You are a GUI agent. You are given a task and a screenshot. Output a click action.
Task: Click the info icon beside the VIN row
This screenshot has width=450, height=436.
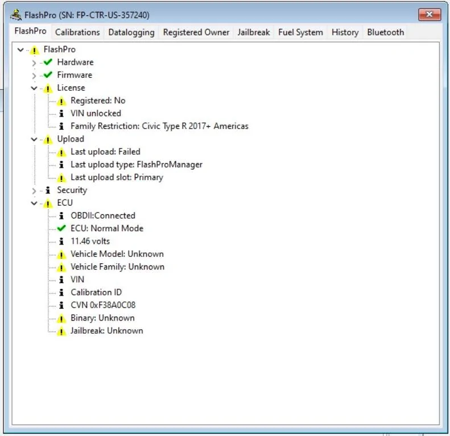tap(61, 280)
